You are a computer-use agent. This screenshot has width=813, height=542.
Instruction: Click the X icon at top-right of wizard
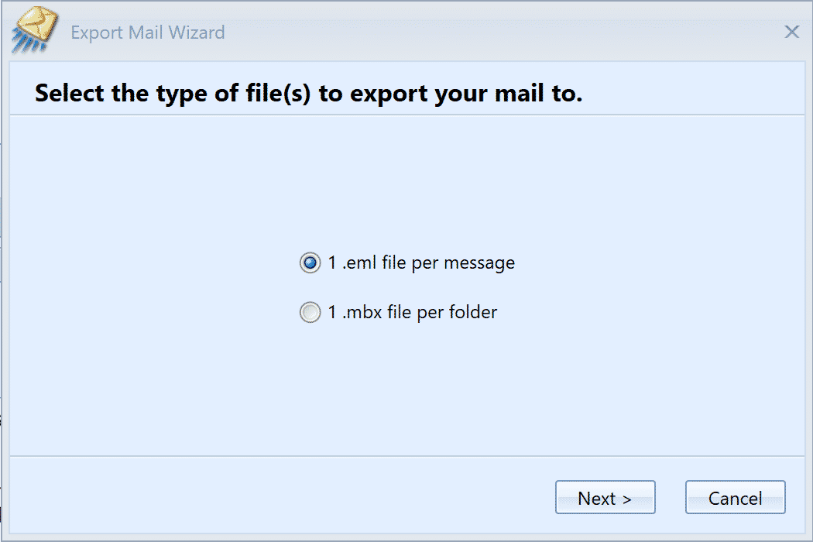click(791, 32)
